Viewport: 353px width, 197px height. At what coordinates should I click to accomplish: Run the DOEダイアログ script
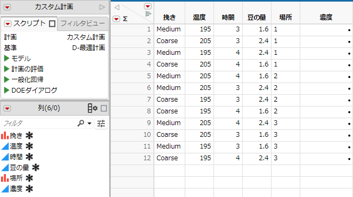click(x=7, y=90)
